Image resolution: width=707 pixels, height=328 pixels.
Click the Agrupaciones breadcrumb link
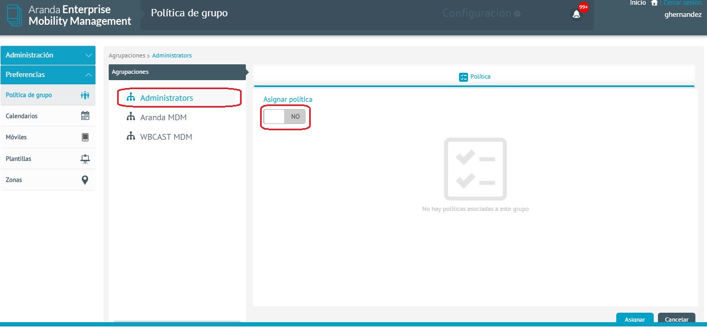(127, 55)
